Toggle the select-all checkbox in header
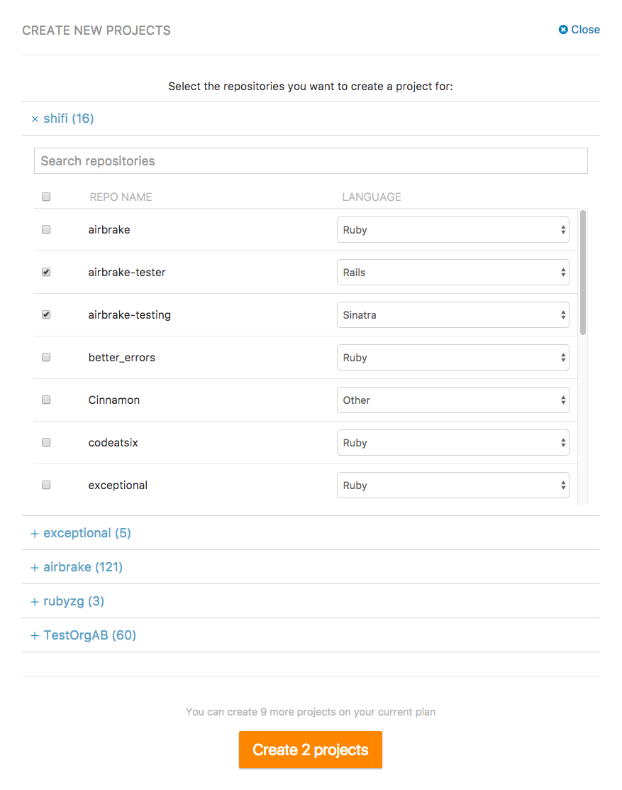This screenshot has width=622, height=790. [46, 197]
